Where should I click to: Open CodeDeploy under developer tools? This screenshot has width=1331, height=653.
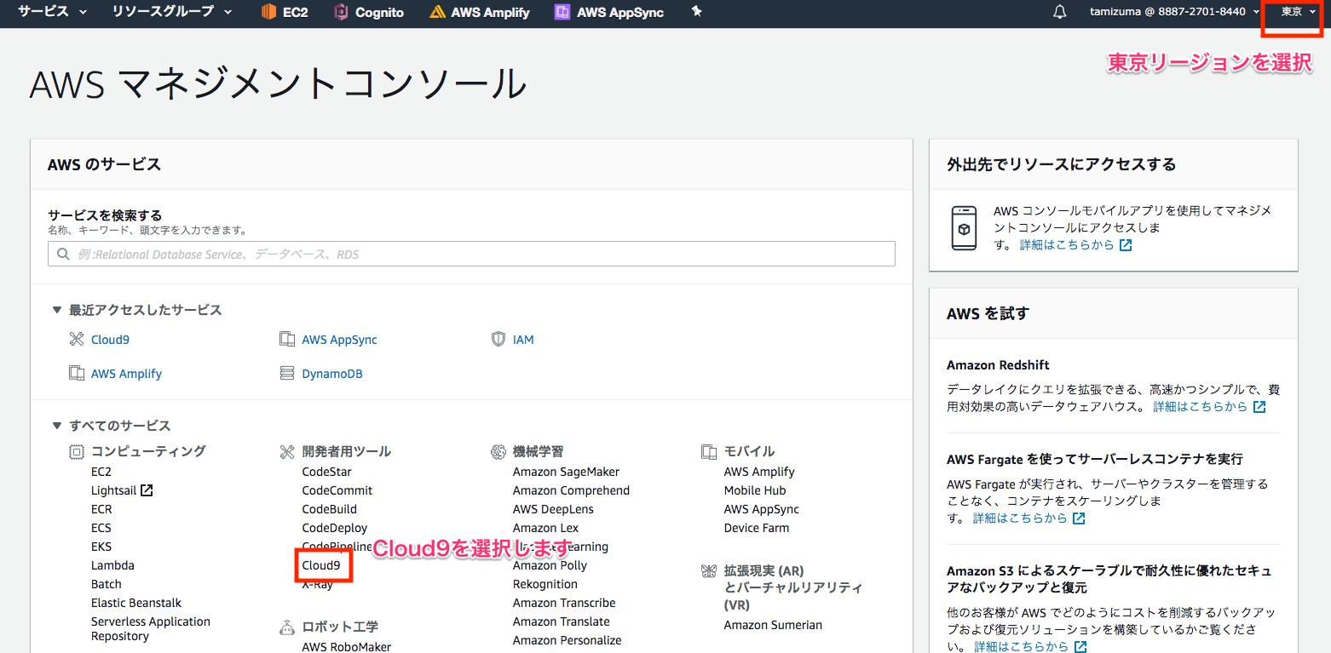click(335, 528)
